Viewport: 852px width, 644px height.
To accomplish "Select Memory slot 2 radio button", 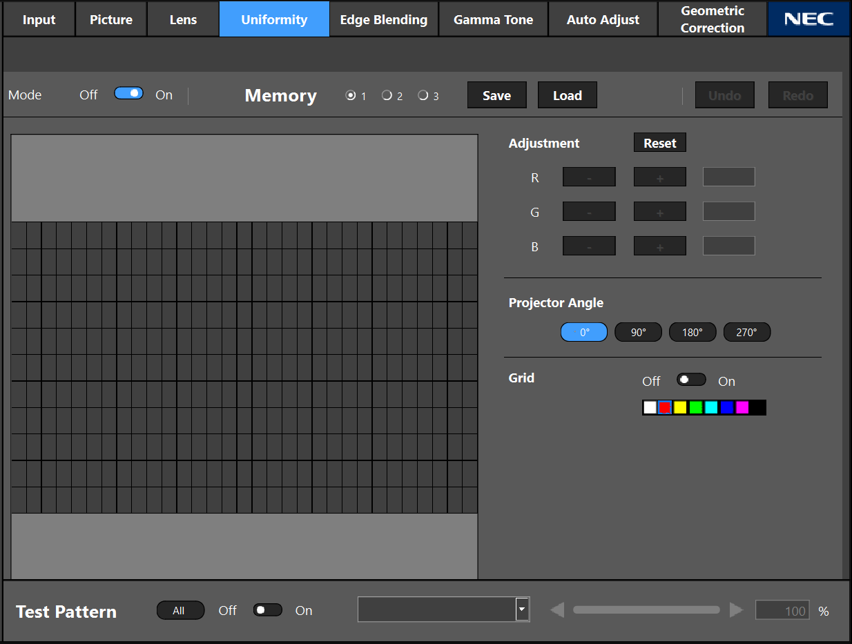I will pyautogui.click(x=387, y=96).
